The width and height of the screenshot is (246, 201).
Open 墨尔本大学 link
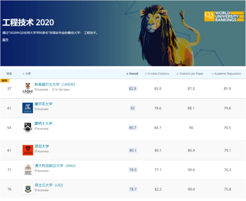point(43,104)
